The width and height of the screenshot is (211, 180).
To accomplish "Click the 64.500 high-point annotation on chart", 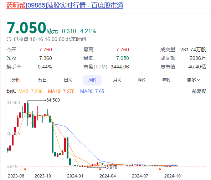I will [x=53, y=100].
